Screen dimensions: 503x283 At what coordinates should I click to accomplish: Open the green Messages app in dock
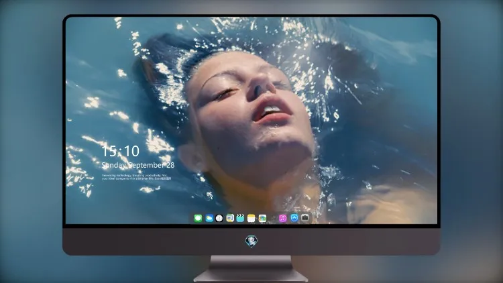(198, 218)
